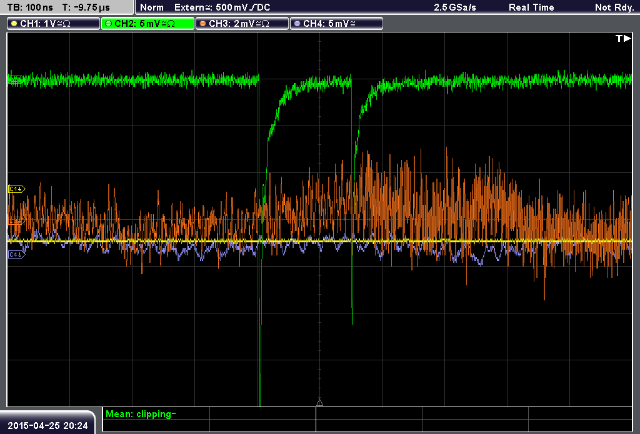Image resolution: width=640 pixels, height=434 pixels.
Task: Click the C1 ground level marker
Action: coord(17,189)
